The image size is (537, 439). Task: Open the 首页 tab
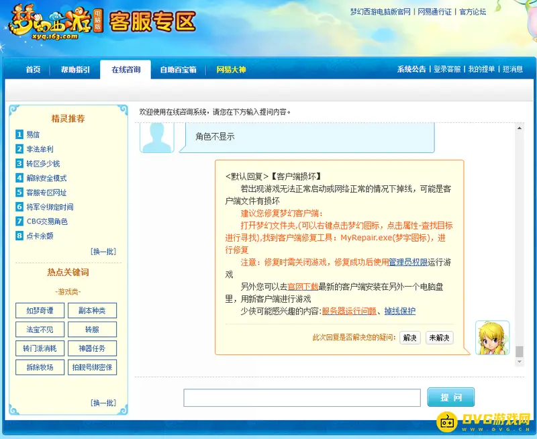(x=33, y=70)
